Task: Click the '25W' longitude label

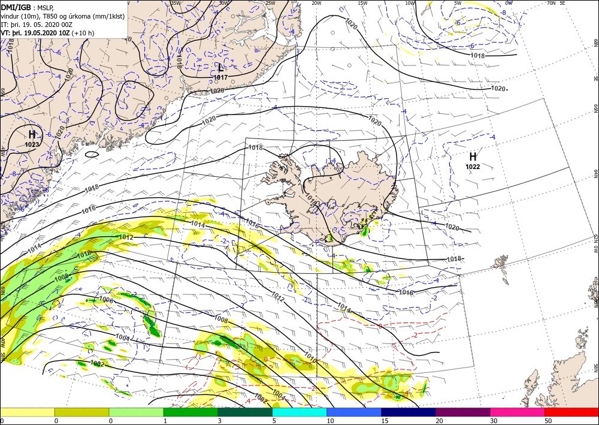Action: pos(270,3)
